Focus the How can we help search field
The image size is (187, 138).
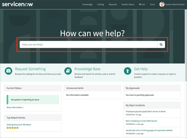(88, 44)
